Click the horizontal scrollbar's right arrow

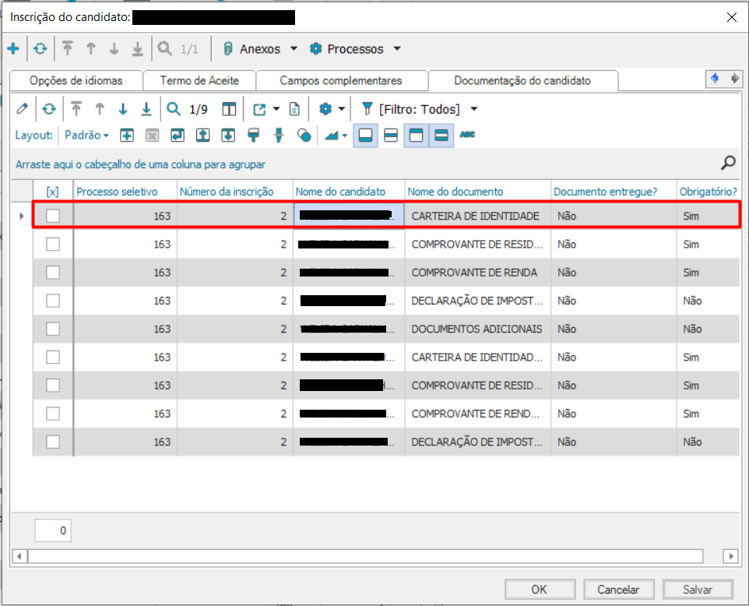click(x=730, y=556)
